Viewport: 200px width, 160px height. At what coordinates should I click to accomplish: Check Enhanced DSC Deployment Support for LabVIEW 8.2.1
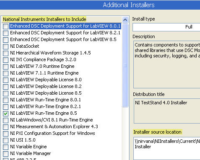tap(5, 33)
